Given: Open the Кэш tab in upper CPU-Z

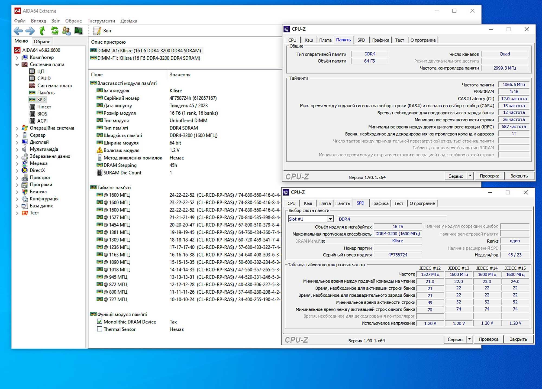Looking at the screenshot, I should 309,40.
